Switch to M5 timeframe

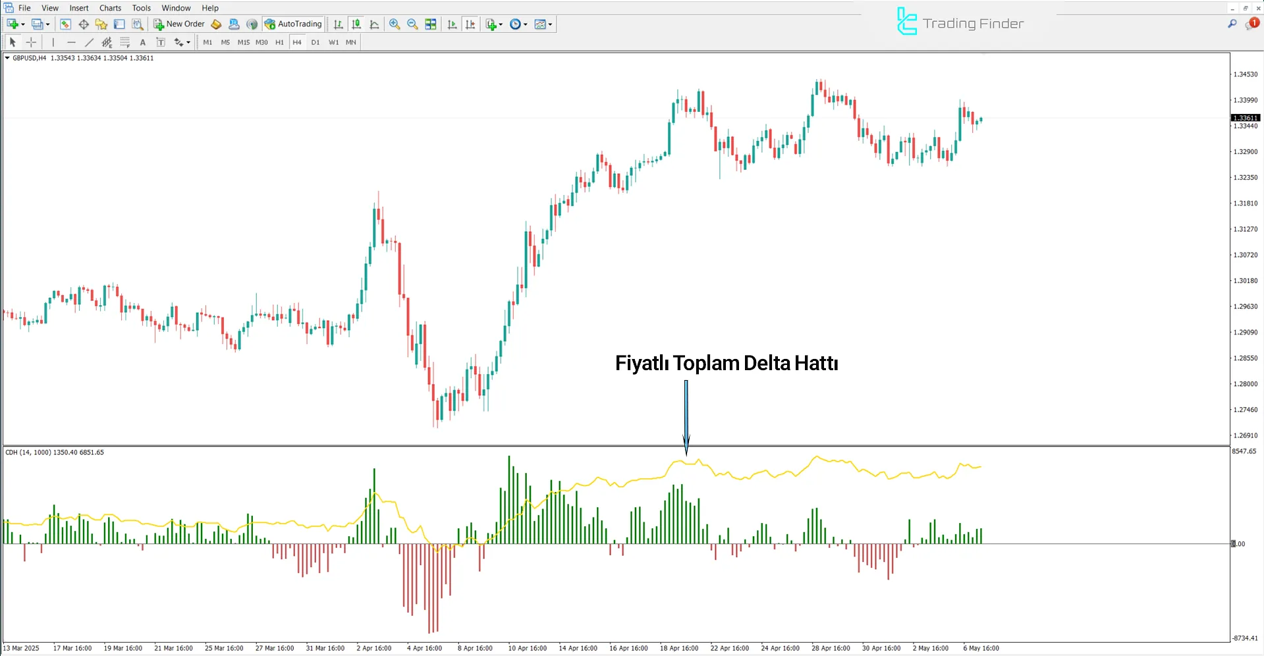[x=225, y=42]
